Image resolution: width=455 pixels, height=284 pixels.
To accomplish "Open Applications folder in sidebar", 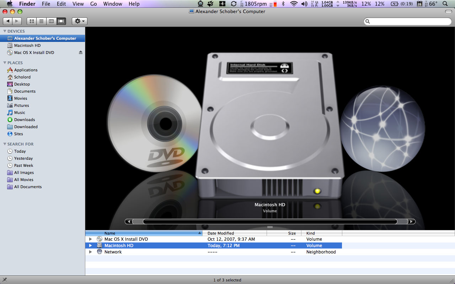I will point(42,70).
